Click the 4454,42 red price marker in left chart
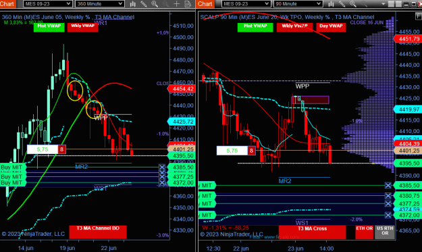Viewport: 422px width, 252px height. tap(182, 89)
